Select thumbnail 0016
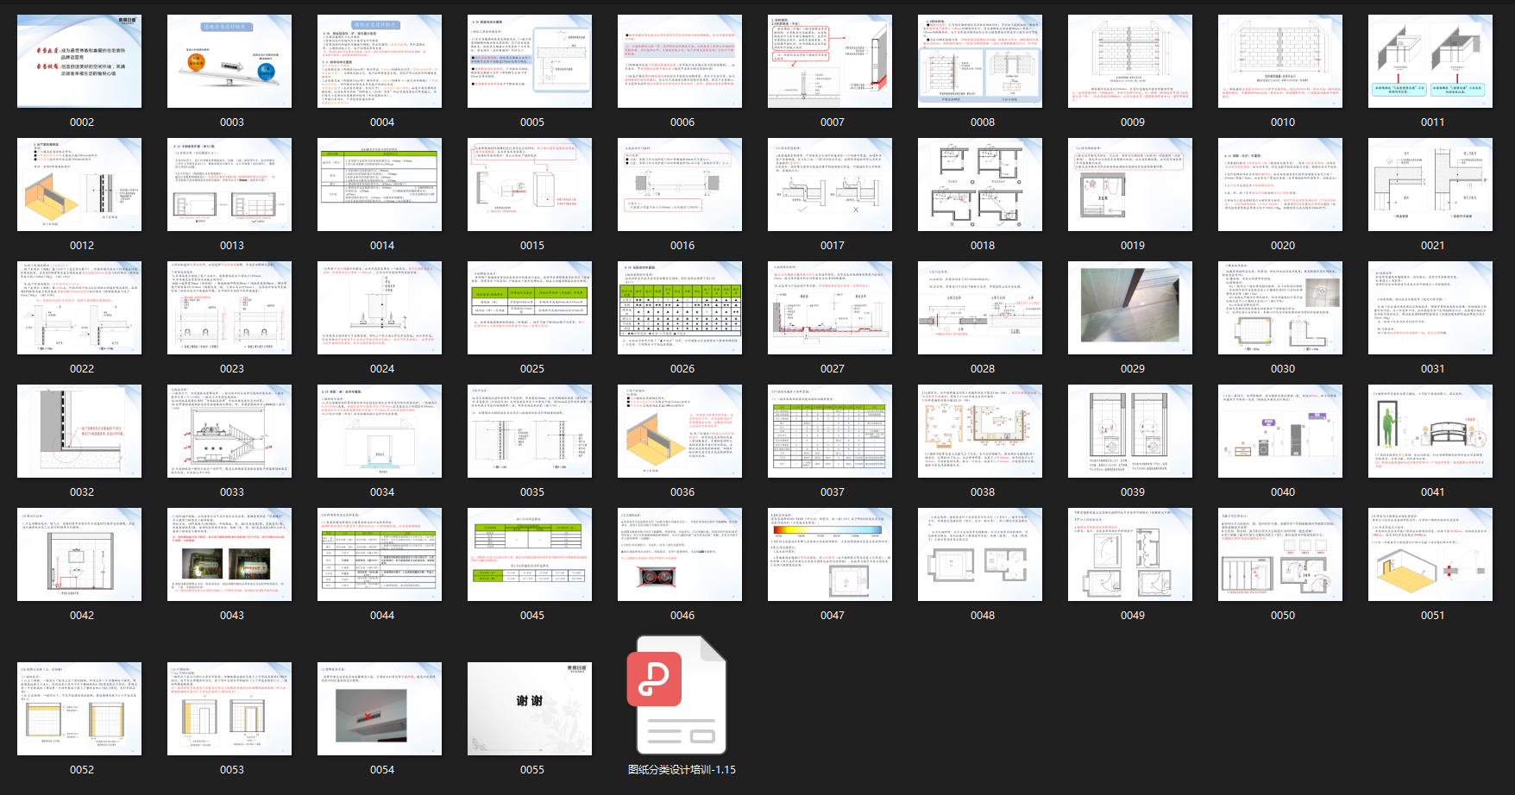The image size is (1515, 795). point(680,185)
